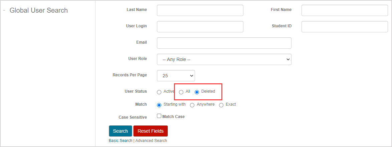Switch to the Advanced Search link

point(151,141)
